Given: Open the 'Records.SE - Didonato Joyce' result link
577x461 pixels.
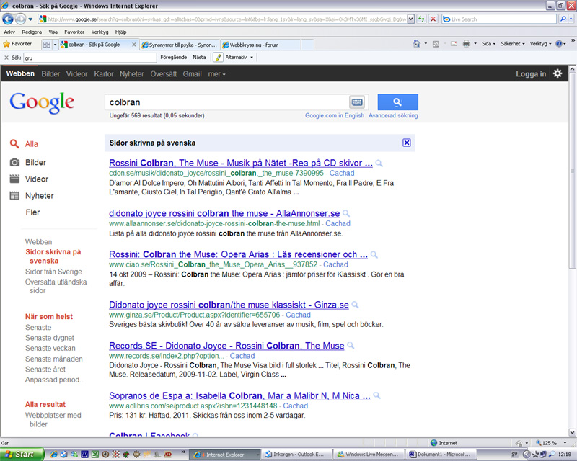Looking at the screenshot, I should [226, 346].
